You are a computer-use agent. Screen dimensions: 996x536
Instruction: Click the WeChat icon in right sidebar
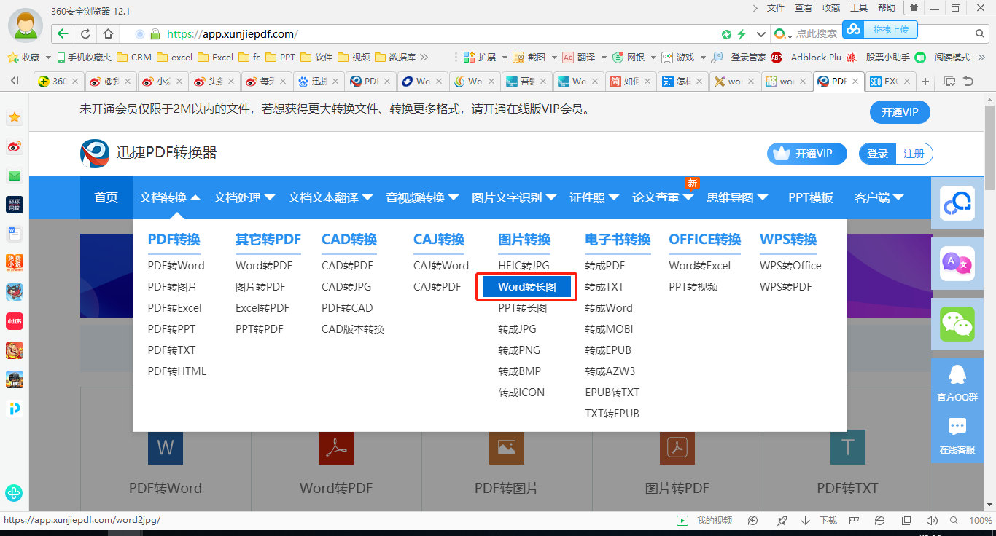957,324
